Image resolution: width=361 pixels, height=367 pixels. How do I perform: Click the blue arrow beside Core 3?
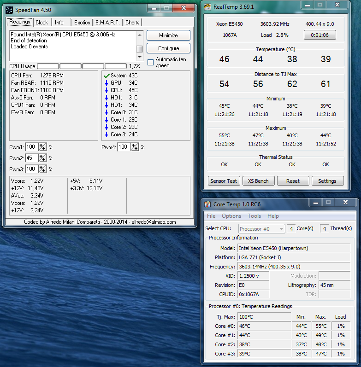click(107, 134)
